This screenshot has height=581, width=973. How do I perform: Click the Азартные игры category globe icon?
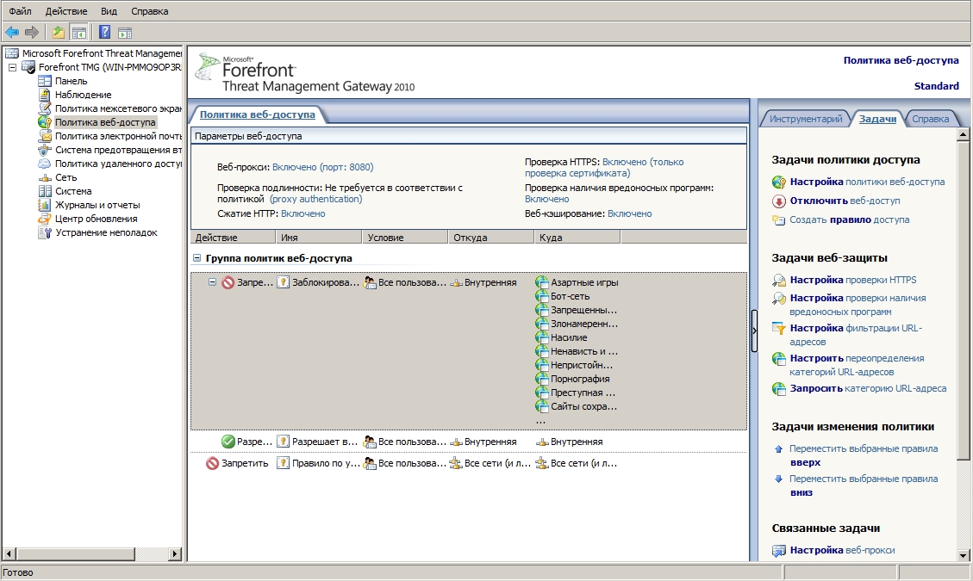542,282
